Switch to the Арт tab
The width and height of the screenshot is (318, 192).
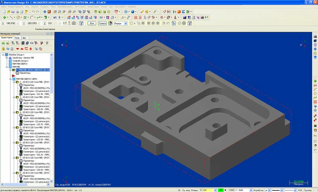click(x=24, y=38)
